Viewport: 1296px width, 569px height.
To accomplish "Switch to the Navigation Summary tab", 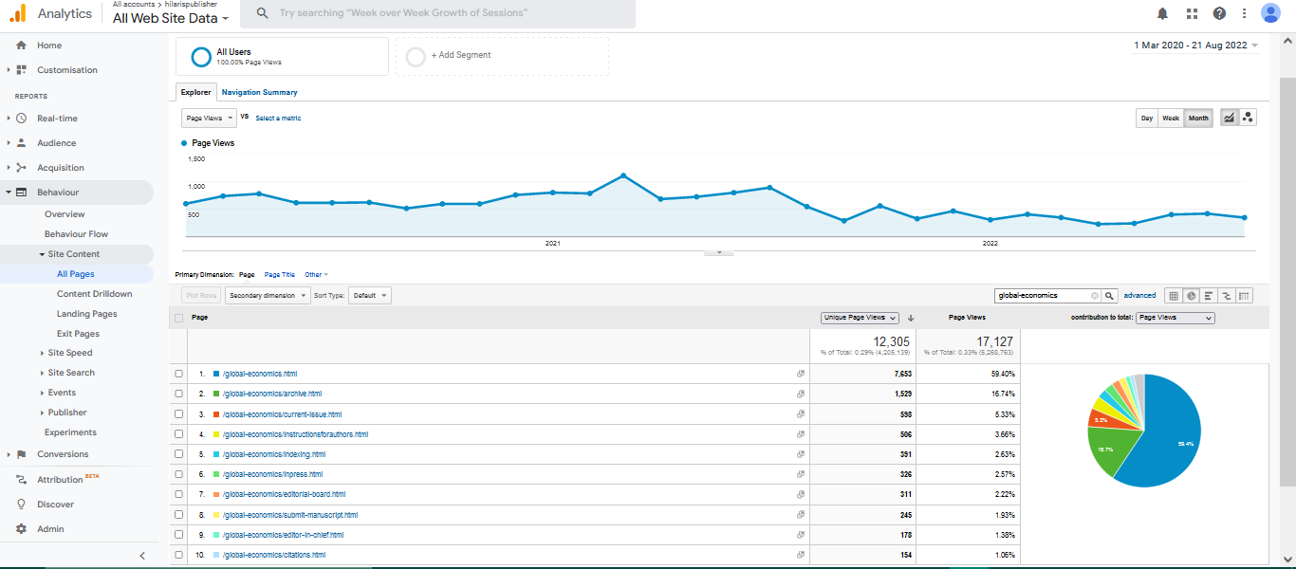I will point(259,92).
